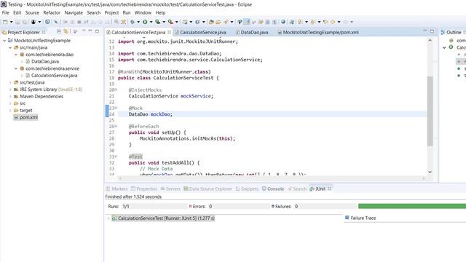
Task: Click the Search flashlight toolbar icon
Action: [x=226, y=22]
